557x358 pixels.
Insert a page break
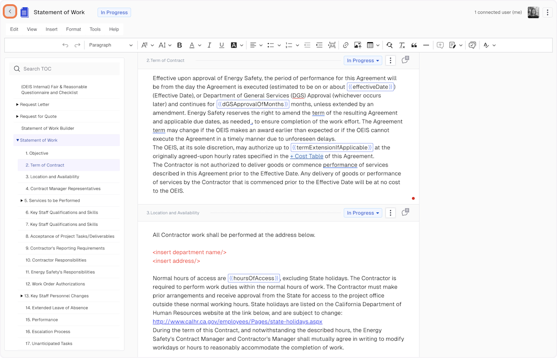pos(332,45)
